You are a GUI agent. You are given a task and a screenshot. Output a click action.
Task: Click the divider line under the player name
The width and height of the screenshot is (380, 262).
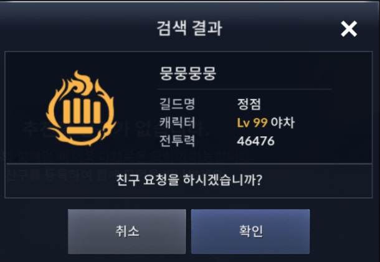[x=245, y=90]
